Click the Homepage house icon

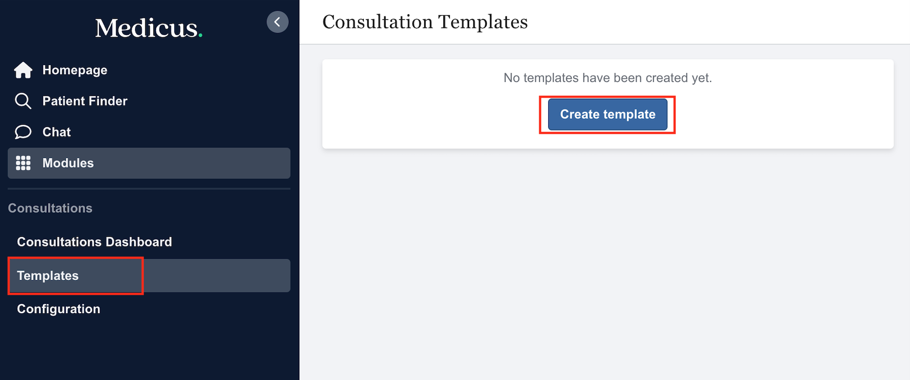pos(23,70)
